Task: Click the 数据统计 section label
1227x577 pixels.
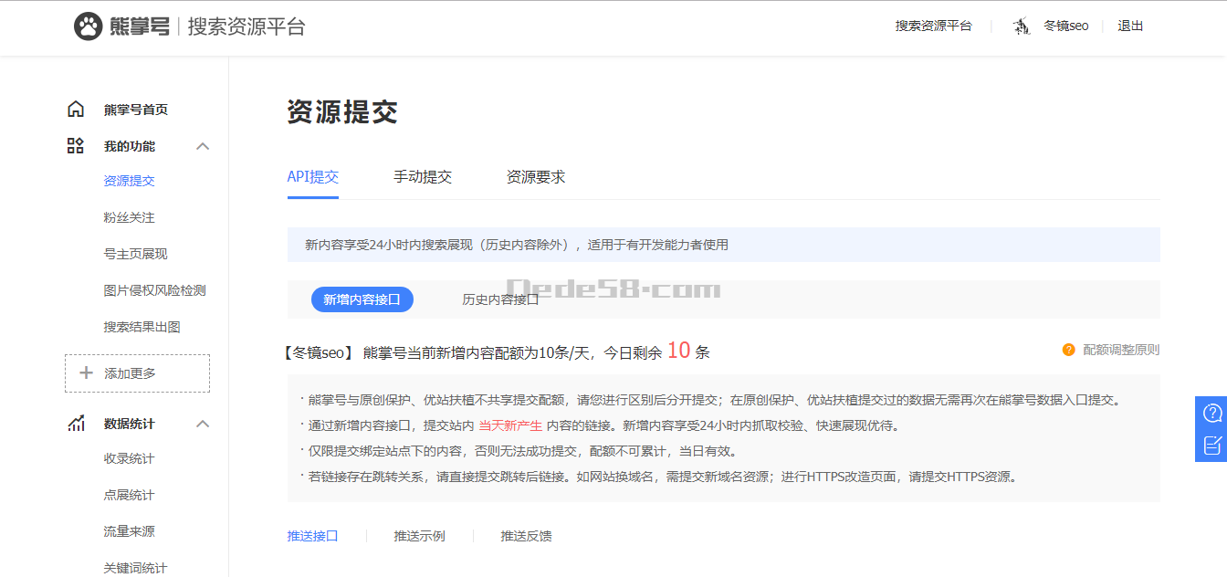Action: [x=130, y=424]
